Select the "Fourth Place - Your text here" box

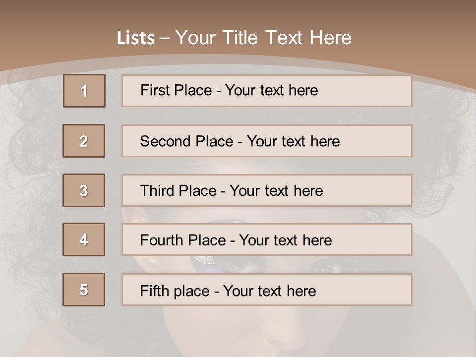tap(267, 240)
